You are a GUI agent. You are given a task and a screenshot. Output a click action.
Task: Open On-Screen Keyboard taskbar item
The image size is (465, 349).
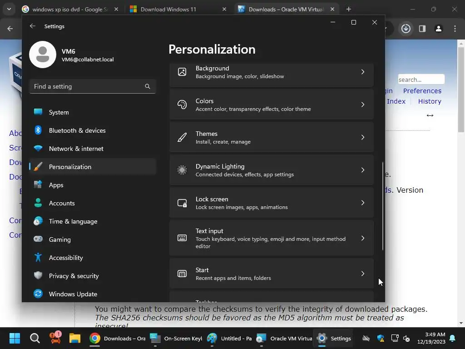[176, 338]
